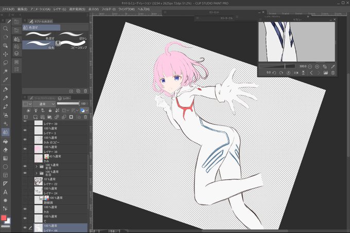Open the palette color dropdown beside blend mode
The height and width of the screenshot is (233, 350).
(x=27, y=104)
